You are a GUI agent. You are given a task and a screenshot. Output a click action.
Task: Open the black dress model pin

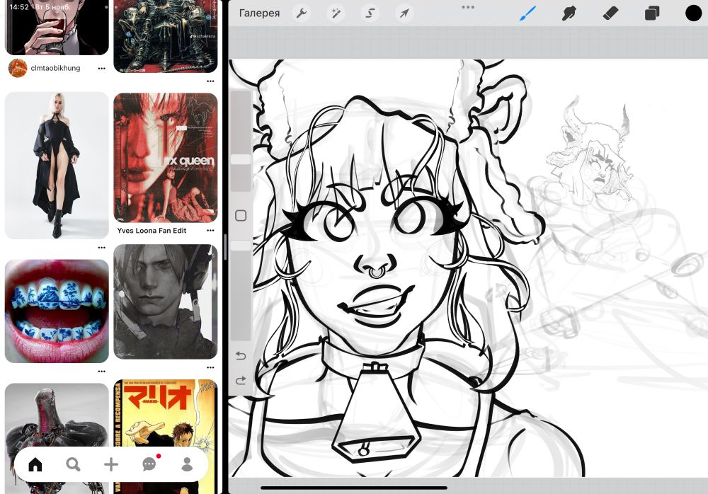57,166
